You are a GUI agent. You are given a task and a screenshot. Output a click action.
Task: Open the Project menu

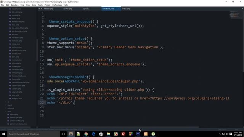click(47, 5)
